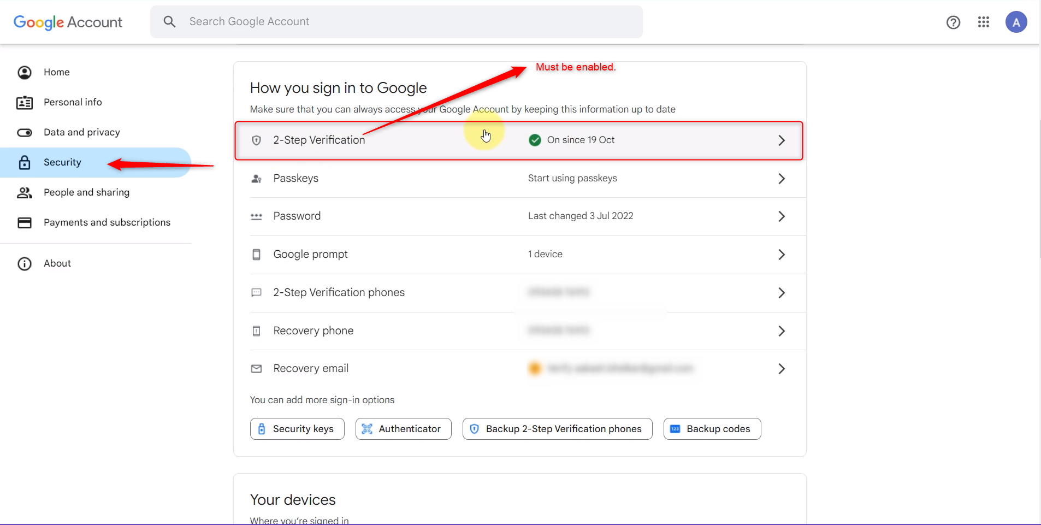Screen dimensions: 1041x525
Task: Open the account avatar profile menu
Action: [x=1016, y=22]
